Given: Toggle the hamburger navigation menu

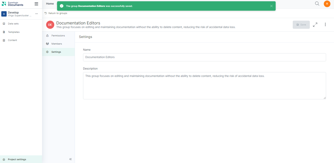Looking at the screenshot, I should click(36, 4).
